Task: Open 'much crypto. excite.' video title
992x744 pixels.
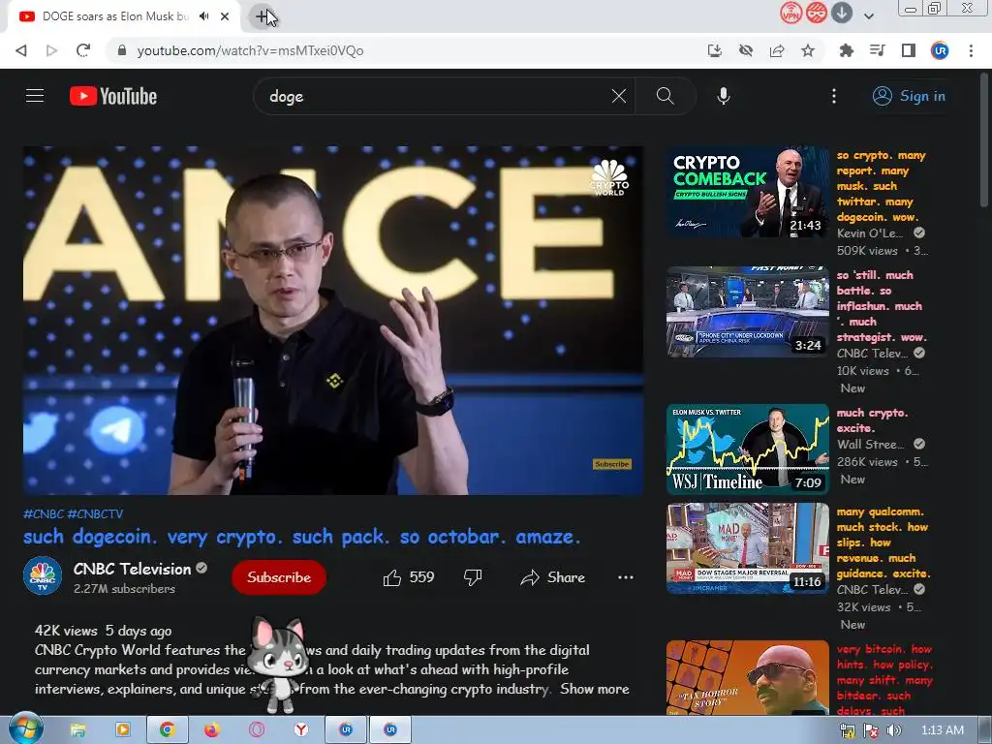Action: pyautogui.click(x=873, y=420)
